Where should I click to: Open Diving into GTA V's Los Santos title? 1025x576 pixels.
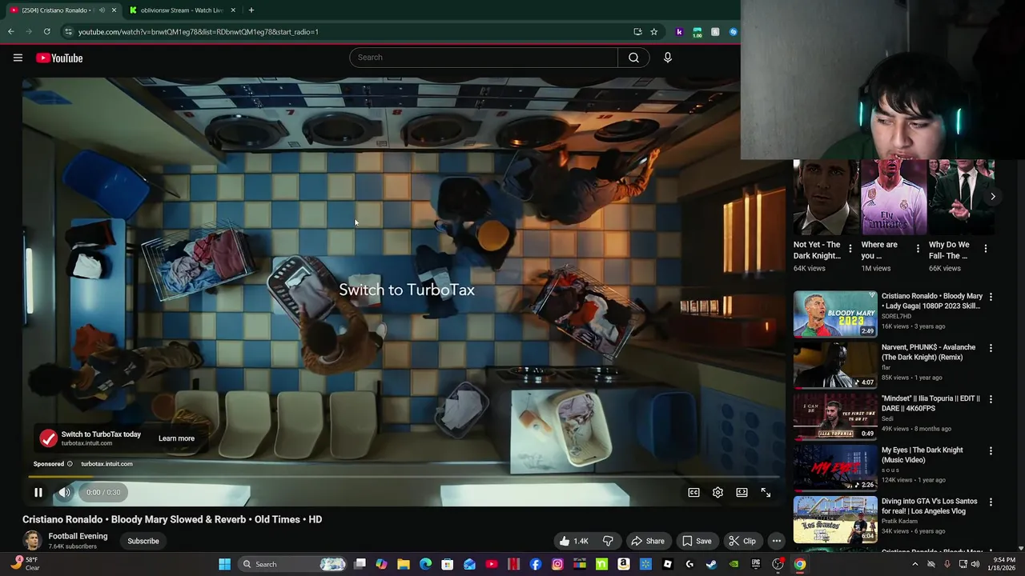pyautogui.click(x=930, y=506)
